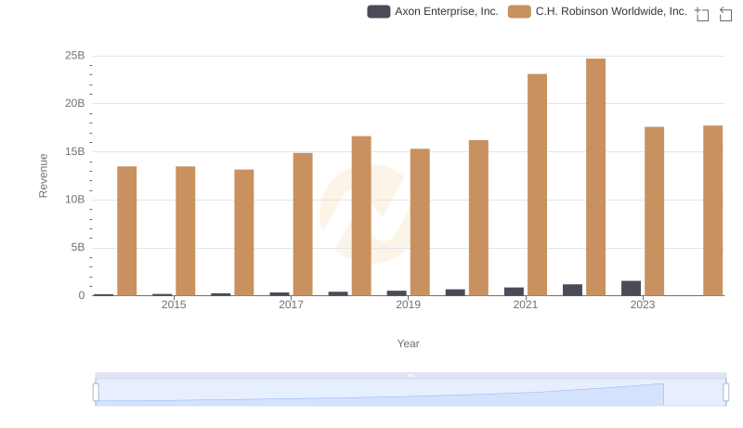Screen dimensions: 743x428
Task: Click the 20B y-axis label
Action: point(75,103)
